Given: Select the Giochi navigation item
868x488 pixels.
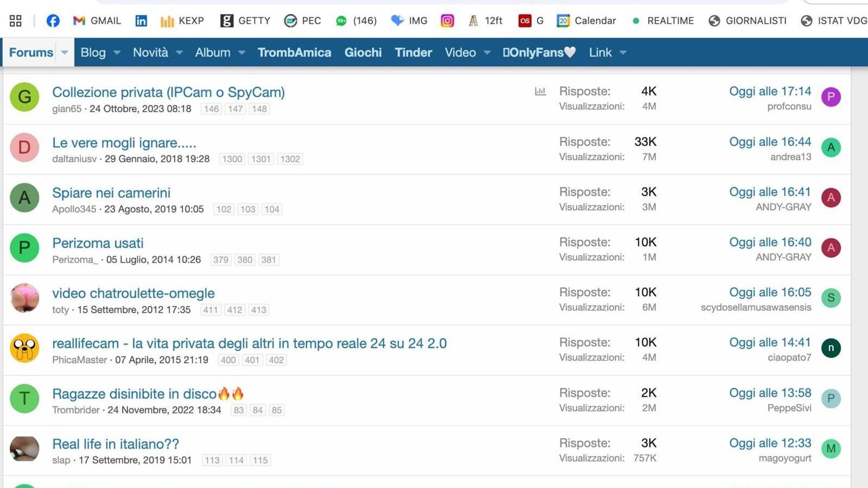Looking at the screenshot, I should pyautogui.click(x=363, y=52).
